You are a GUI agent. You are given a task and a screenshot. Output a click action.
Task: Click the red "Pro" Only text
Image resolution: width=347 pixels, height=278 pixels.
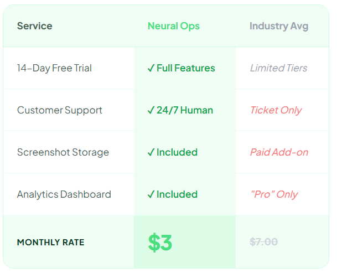tap(274, 194)
